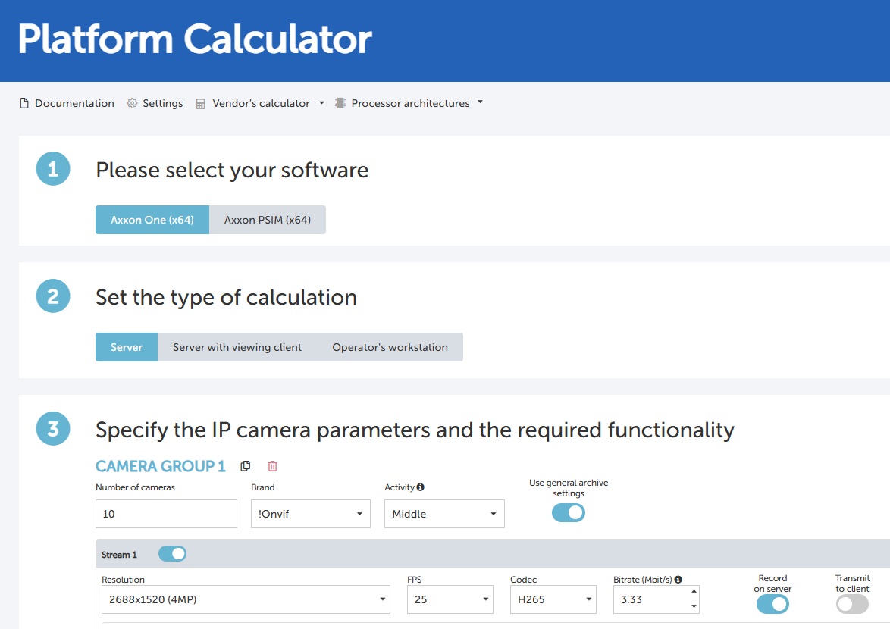Click the Activity info icon
The height and width of the screenshot is (629, 890).
point(421,487)
